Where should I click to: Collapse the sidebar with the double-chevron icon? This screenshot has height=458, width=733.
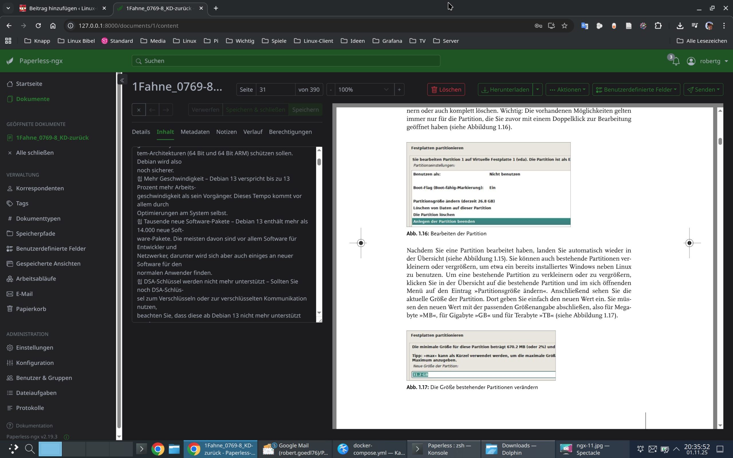point(122,80)
